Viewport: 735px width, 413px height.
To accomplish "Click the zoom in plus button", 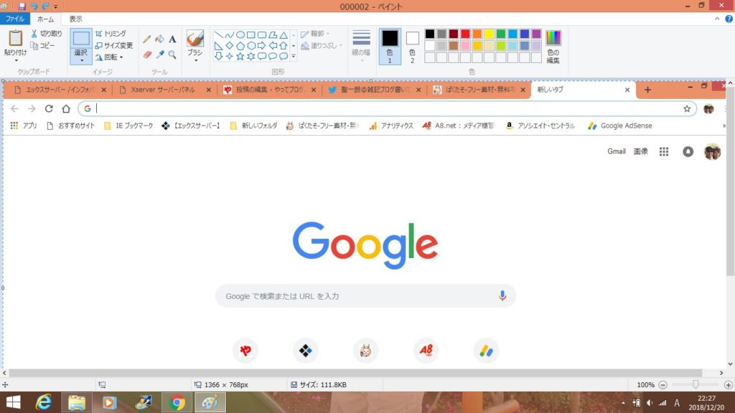I will point(728,384).
